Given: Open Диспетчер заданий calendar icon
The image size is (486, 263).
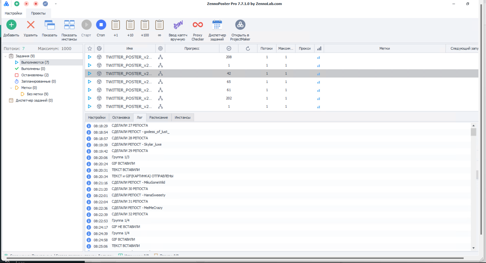Looking at the screenshot, I should coord(217,25).
